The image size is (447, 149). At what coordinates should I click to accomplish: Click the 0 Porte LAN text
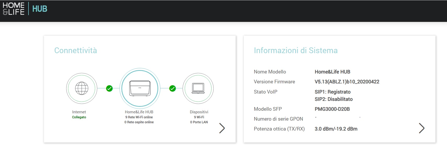pos(199,122)
